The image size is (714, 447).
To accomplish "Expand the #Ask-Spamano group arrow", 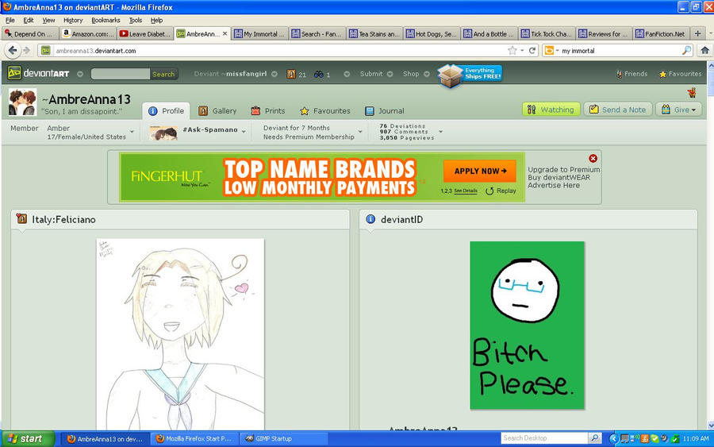I will 244,132.
